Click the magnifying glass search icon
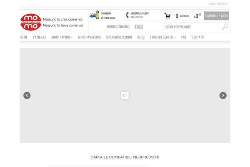The image size is (250, 167). point(225,27)
